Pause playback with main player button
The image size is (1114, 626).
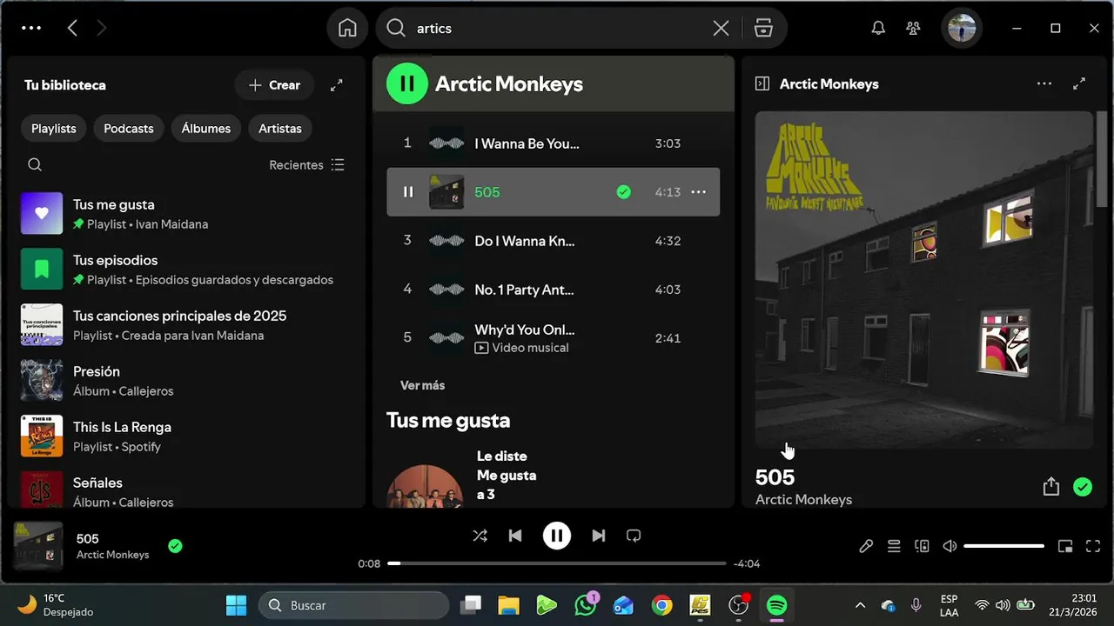click(x=557, y=536)
